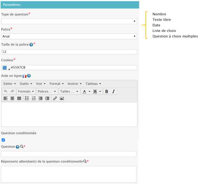Click the insert image icon
The height and width of the screenshot is (184, 199).
coord(62,98)
